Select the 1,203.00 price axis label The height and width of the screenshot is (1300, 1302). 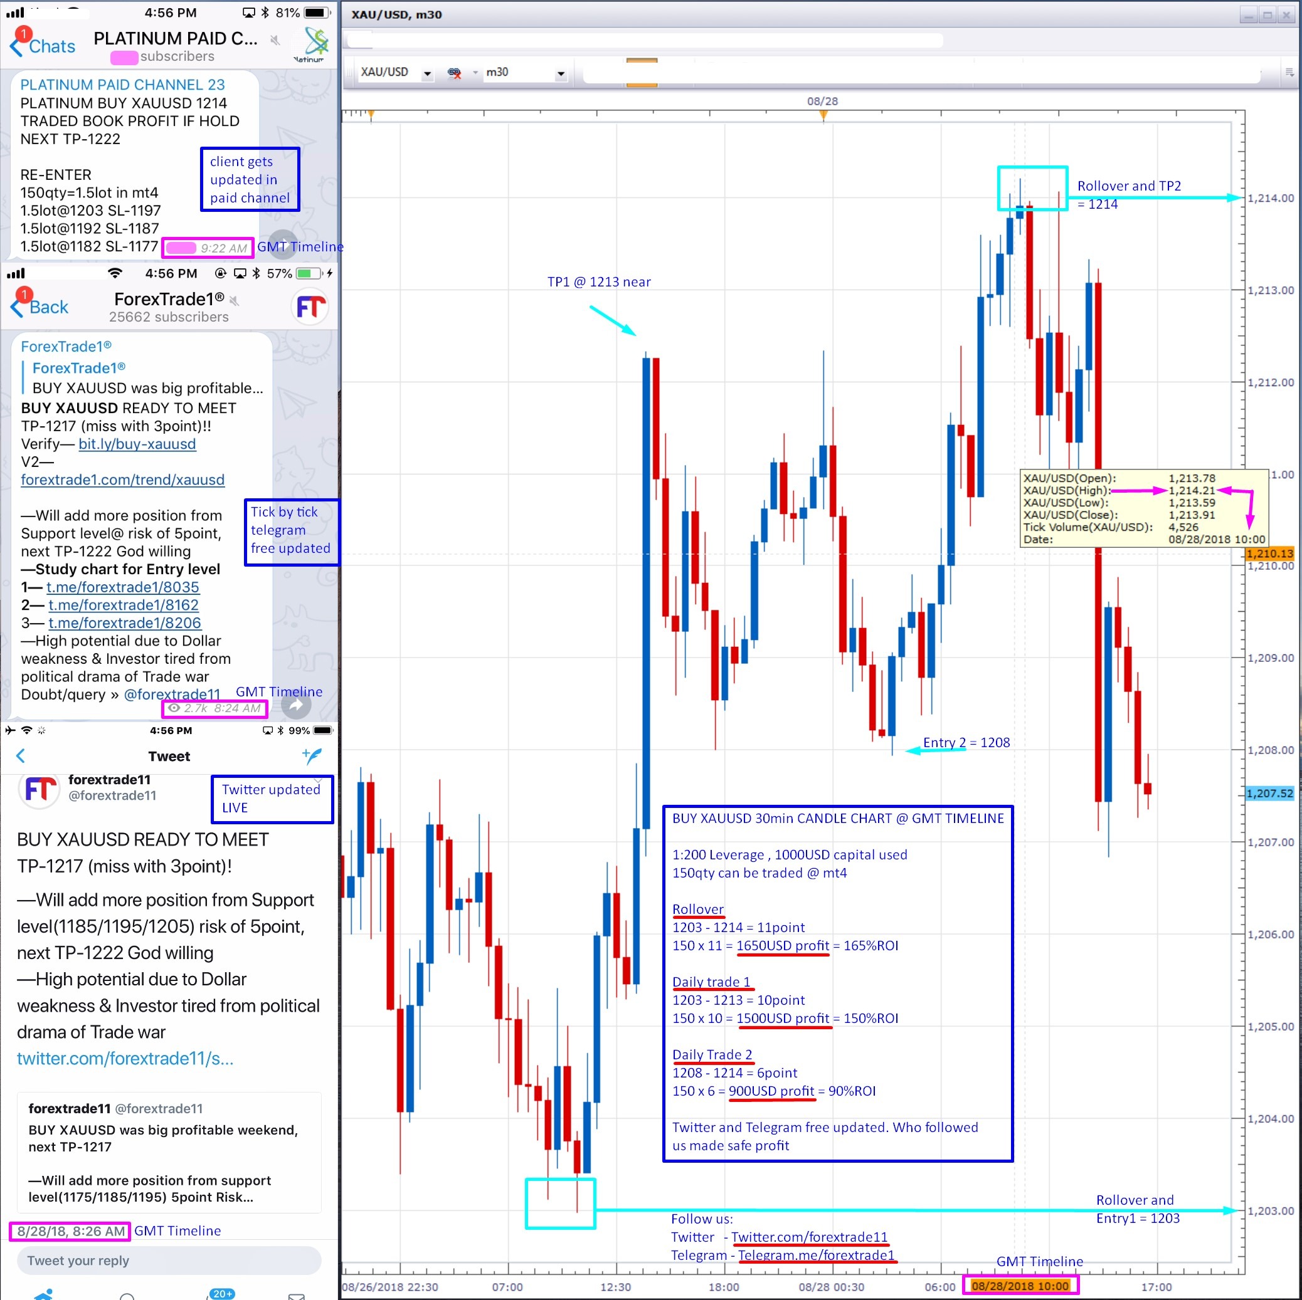[x=1270, y=1210]
